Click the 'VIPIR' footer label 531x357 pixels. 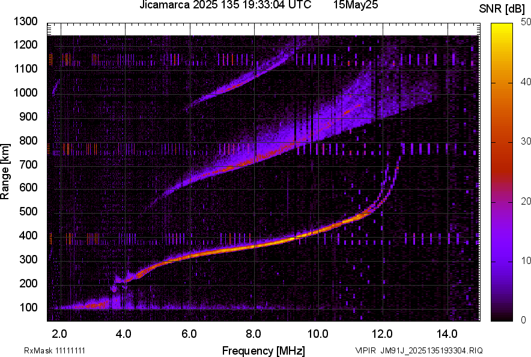click(366, 350)
